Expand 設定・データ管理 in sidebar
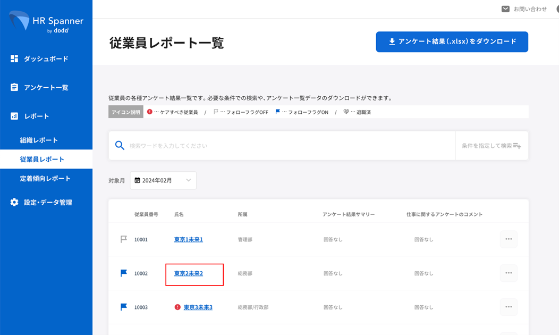559x335 pixels. [47, 203]
